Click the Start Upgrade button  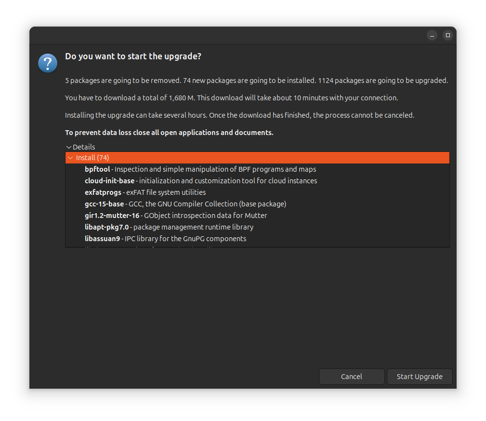(420, 377)
